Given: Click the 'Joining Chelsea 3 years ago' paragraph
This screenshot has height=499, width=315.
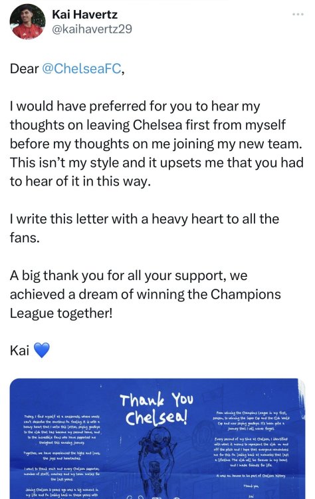Looking at the screenshot, I should tap(62, 492).
